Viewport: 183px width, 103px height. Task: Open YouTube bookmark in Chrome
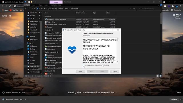click(x=14, y=10)
